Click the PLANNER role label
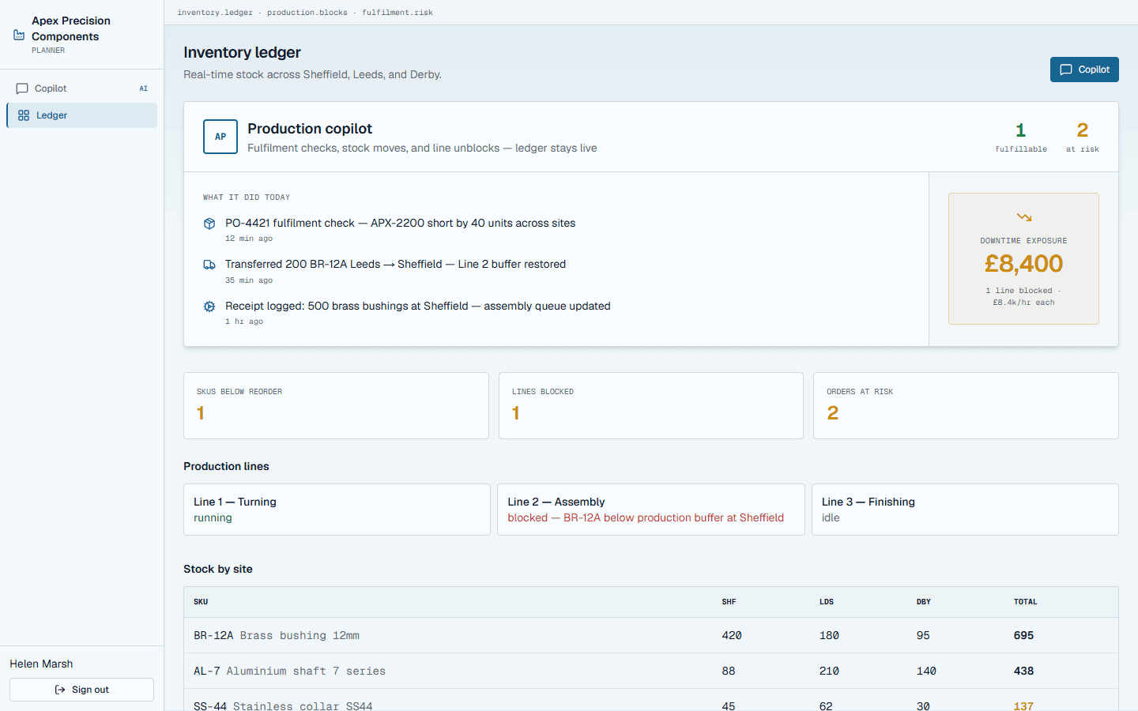Image resolution: width=1138 pixels, height=711 pixels. [x=48, y=51]
